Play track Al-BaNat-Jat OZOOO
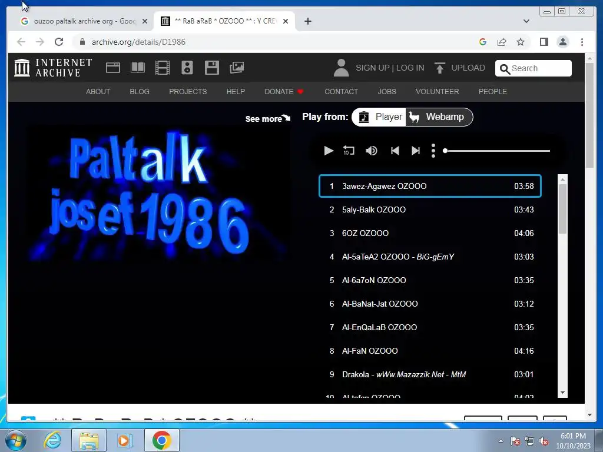 pos(430,304)
